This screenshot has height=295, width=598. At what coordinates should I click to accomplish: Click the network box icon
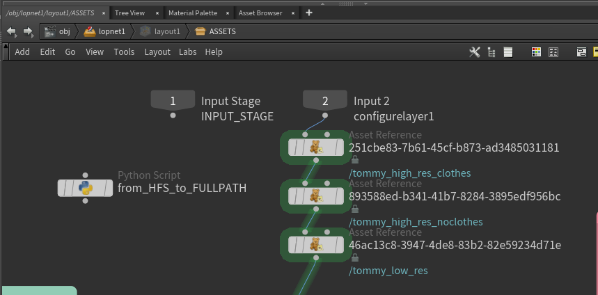(581, 52)
